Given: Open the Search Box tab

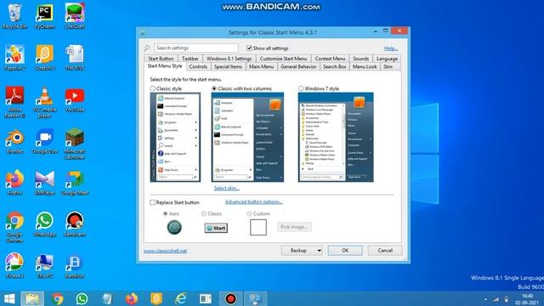Looking at the screenshot, I should (334, 66).
